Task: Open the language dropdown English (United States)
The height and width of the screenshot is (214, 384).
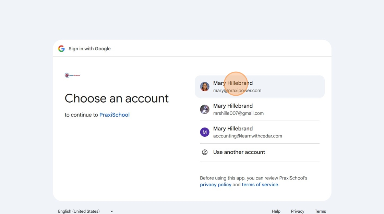Action: [85, 211]
